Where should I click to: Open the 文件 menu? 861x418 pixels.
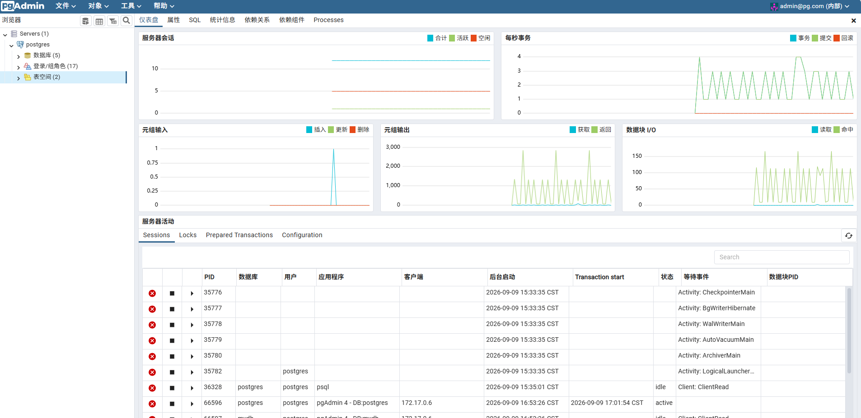tap(66, 6)
